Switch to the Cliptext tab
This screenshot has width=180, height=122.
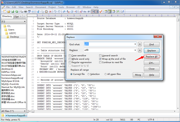[17, 16]
